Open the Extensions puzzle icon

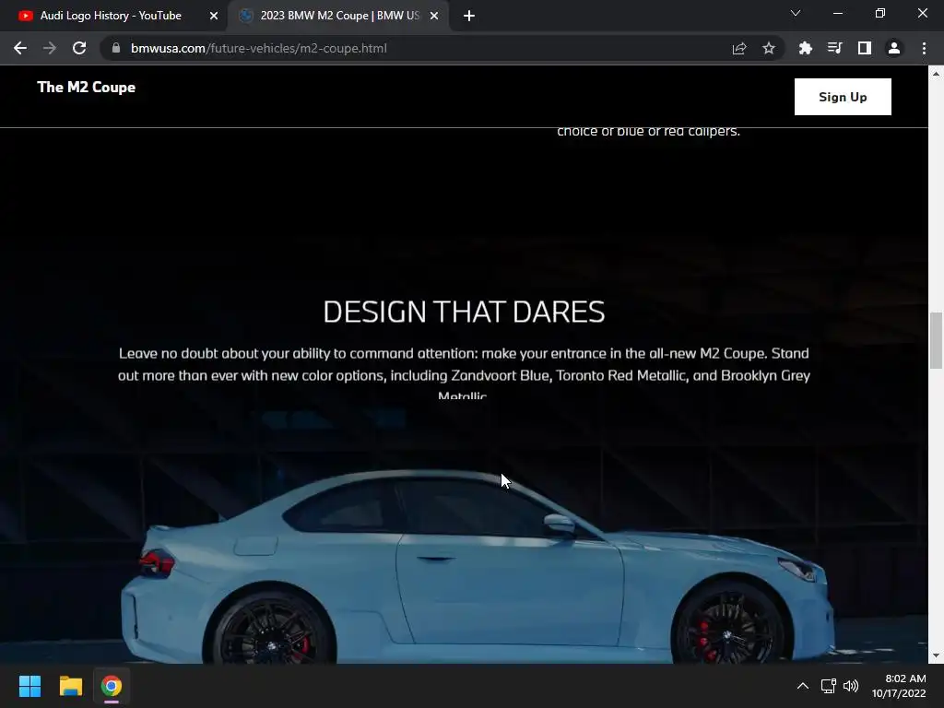point(806,48)
